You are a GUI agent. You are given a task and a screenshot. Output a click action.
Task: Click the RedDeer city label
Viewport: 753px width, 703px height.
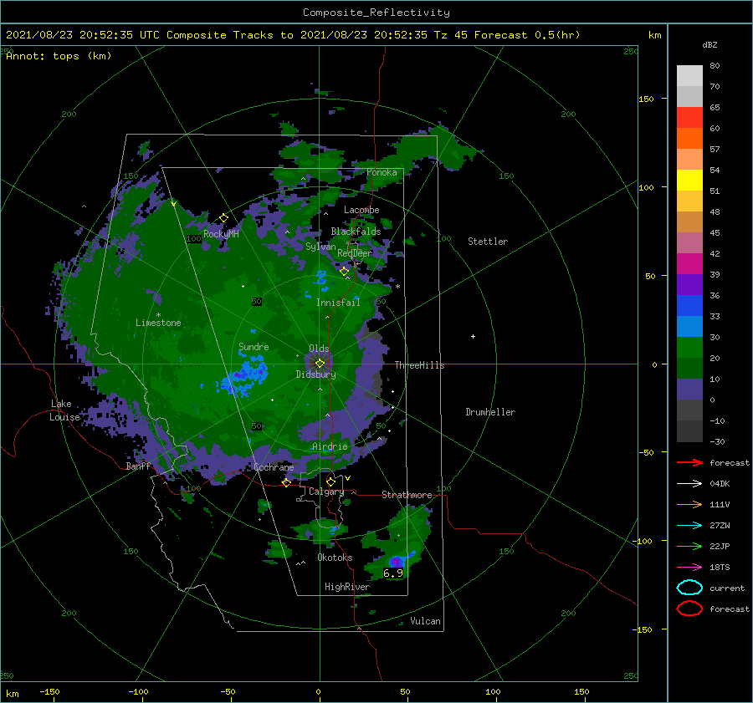tap(355, 253)
